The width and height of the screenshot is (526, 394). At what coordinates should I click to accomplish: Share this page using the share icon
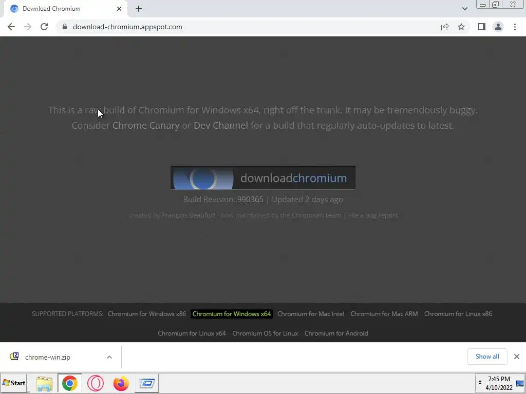pos(445,27)
